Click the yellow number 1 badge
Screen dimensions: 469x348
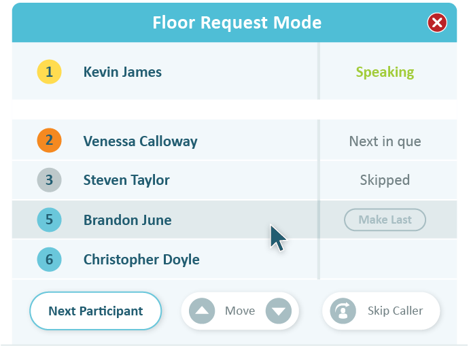pos(50,72)
